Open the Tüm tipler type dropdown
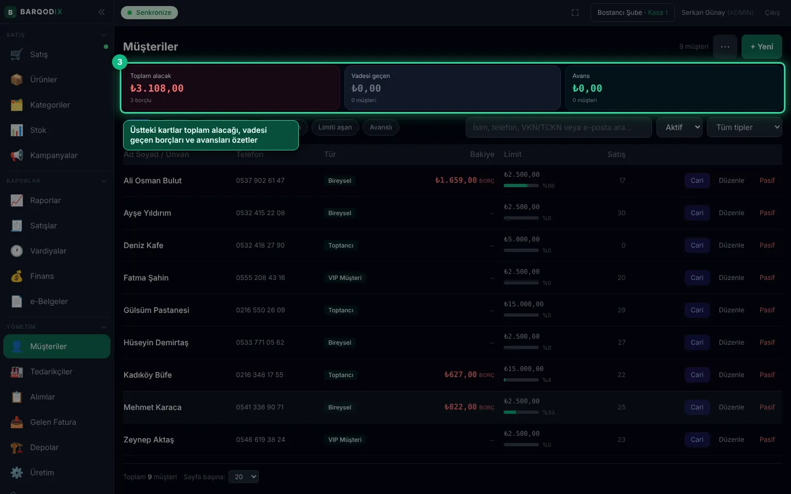 pos(745,127)
